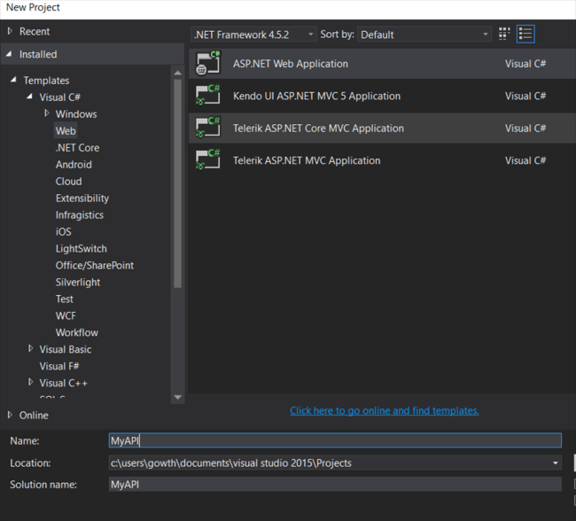Select the Windows category label
Screen dimensions: 576x521
click(76, 114)
